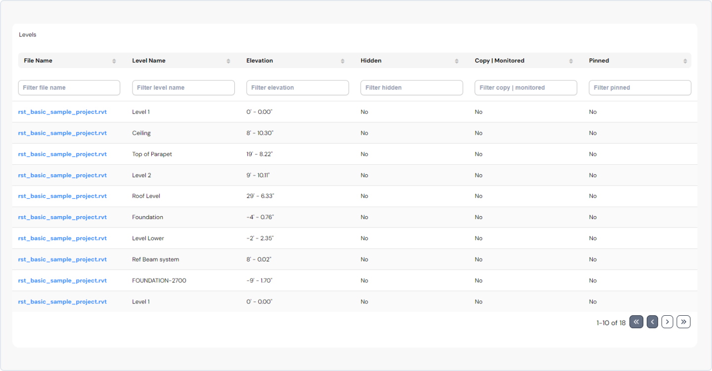This screenshot has height=371, width=712.
Task: Open file link for FOUNDATION-2700 row
Action: coord(62,281)
